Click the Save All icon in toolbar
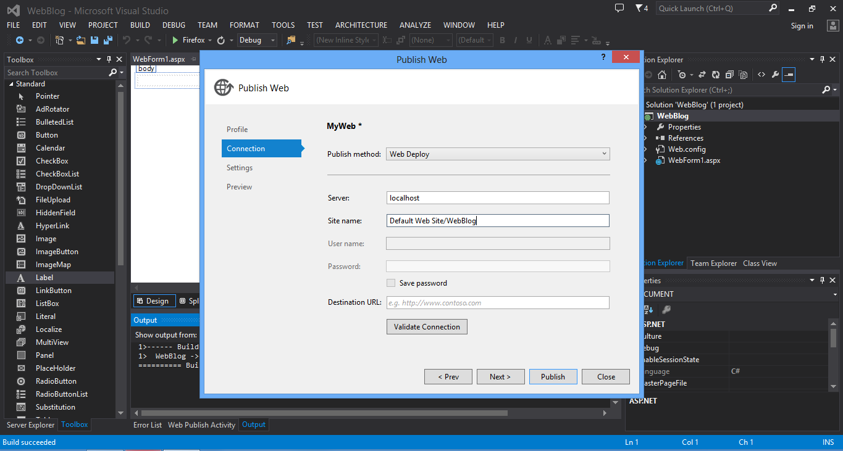This screenshot has width=843, height=451. click(x=107, y=40)
